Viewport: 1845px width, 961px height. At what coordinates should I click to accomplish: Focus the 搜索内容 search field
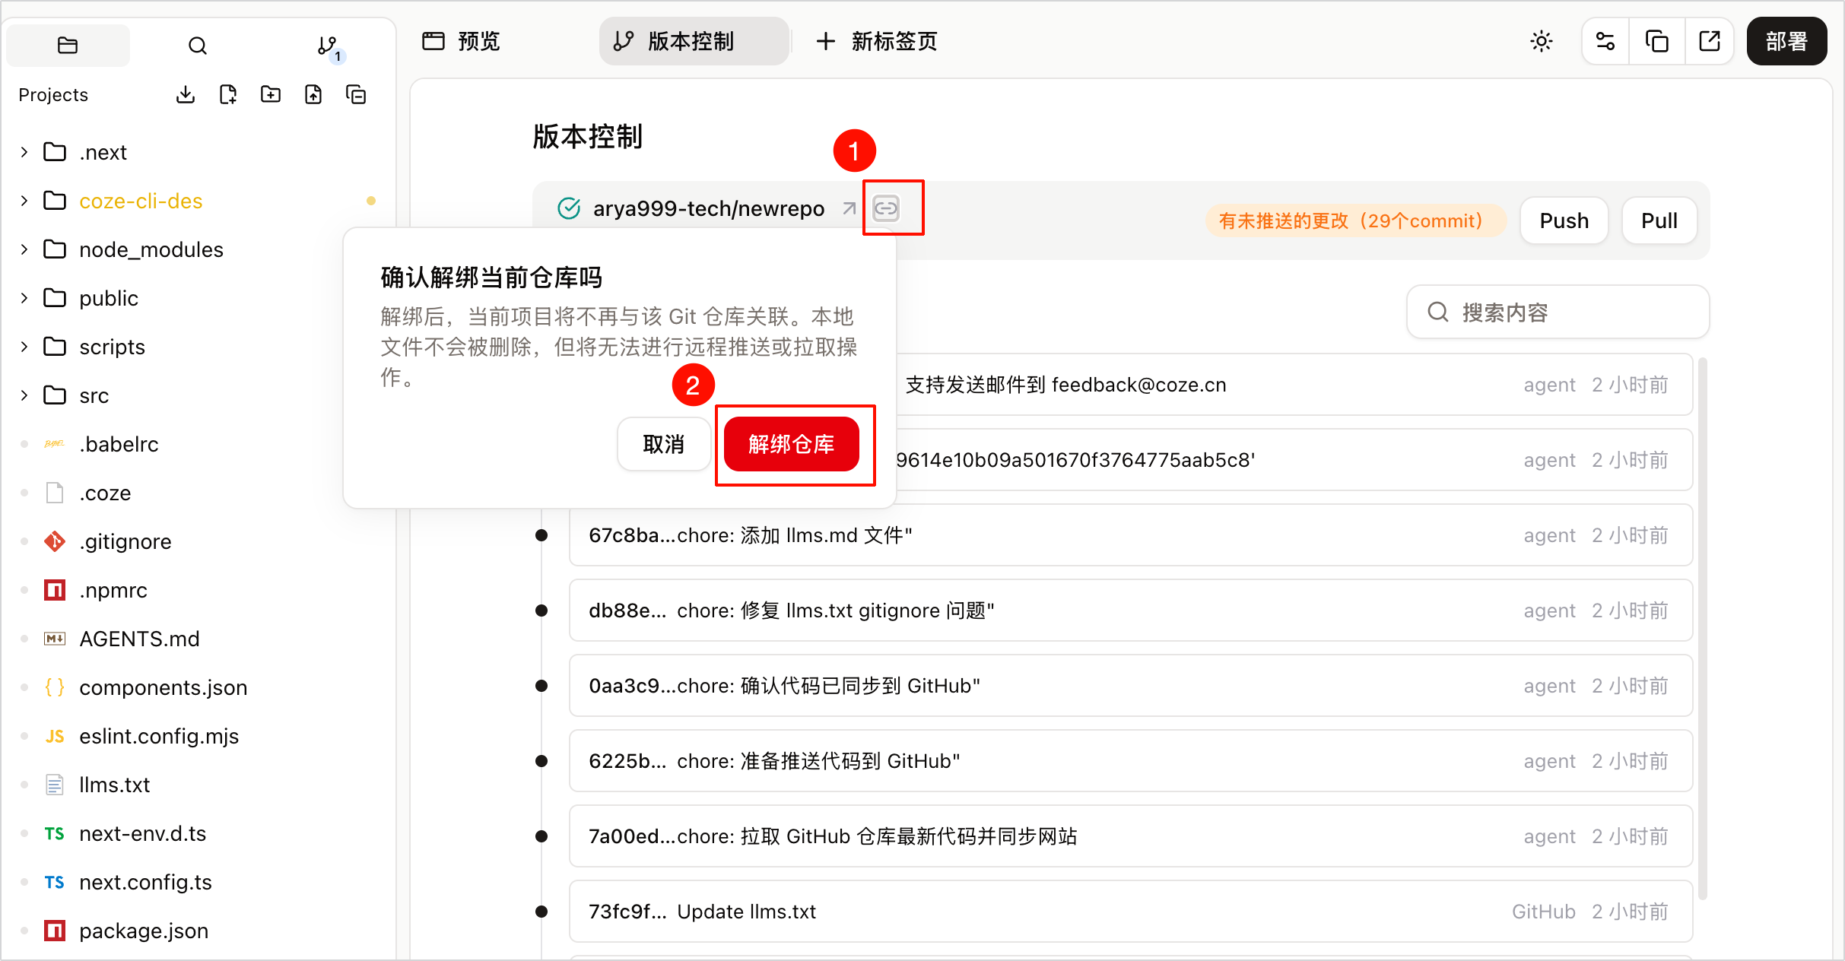(1558, 312)
